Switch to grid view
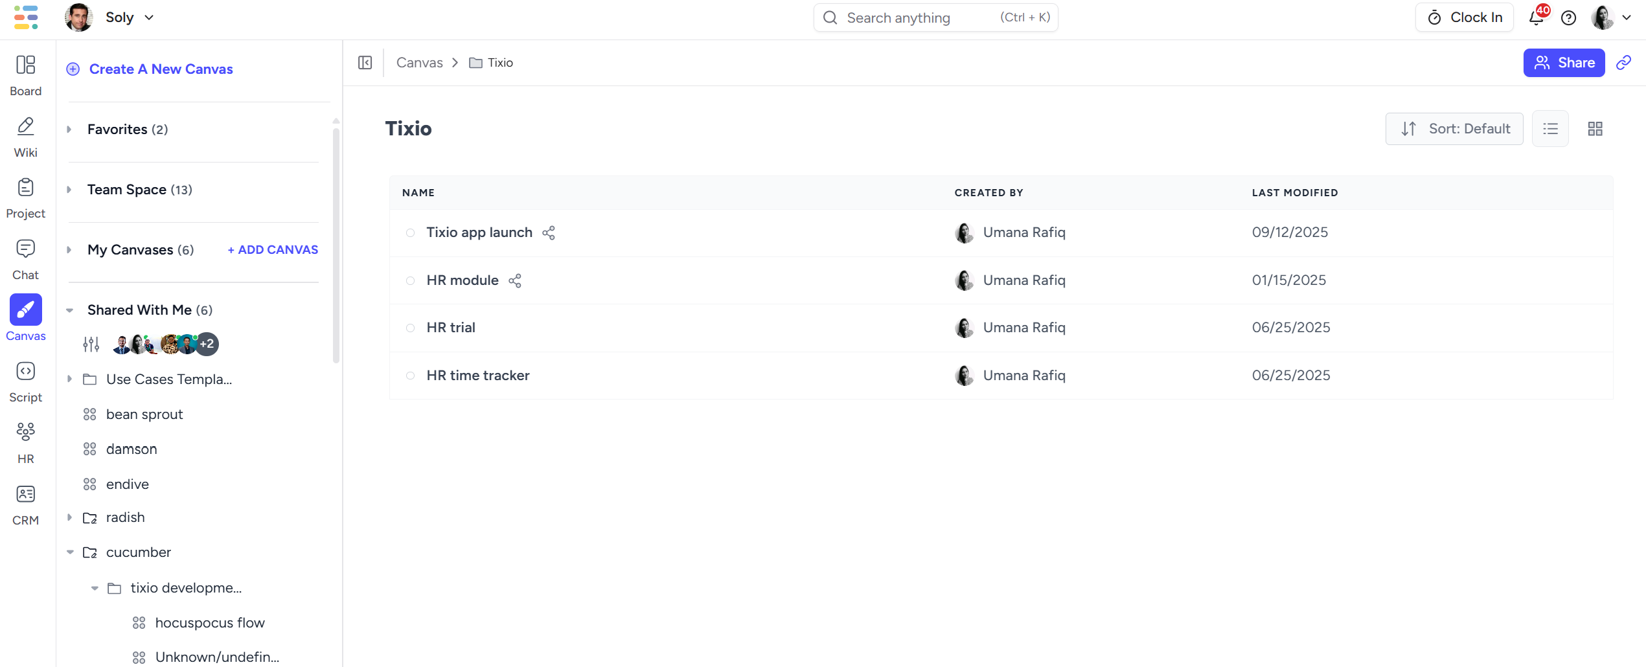This screenshot has height=667, width=1646. [1595, 129]
